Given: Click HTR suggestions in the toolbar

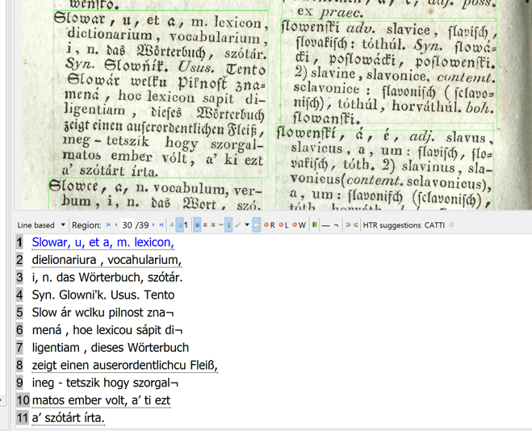Looking at the screenshot, I should pos(392,225).
